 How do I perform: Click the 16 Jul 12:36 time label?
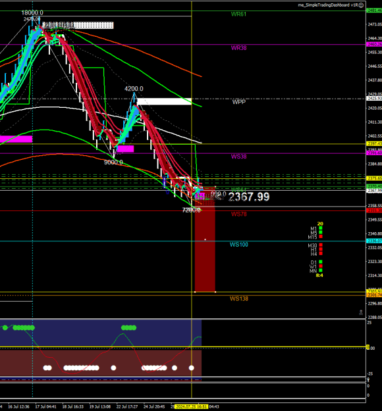[x=18, y=407]
